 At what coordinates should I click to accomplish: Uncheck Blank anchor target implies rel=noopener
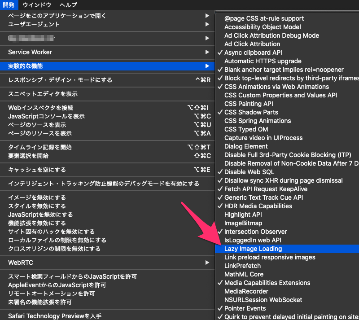click(287, 70)
